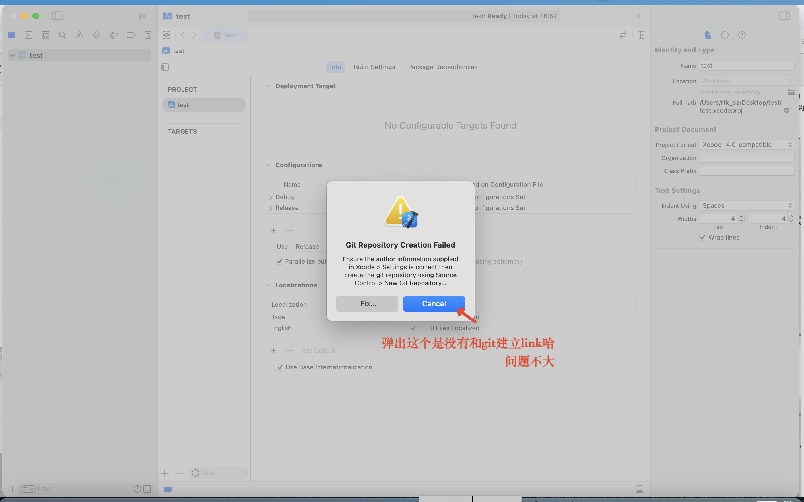Viewport: 804px width, 502px height.
Task: Click the Cancel button in dialog
Action: pos(434,304)
